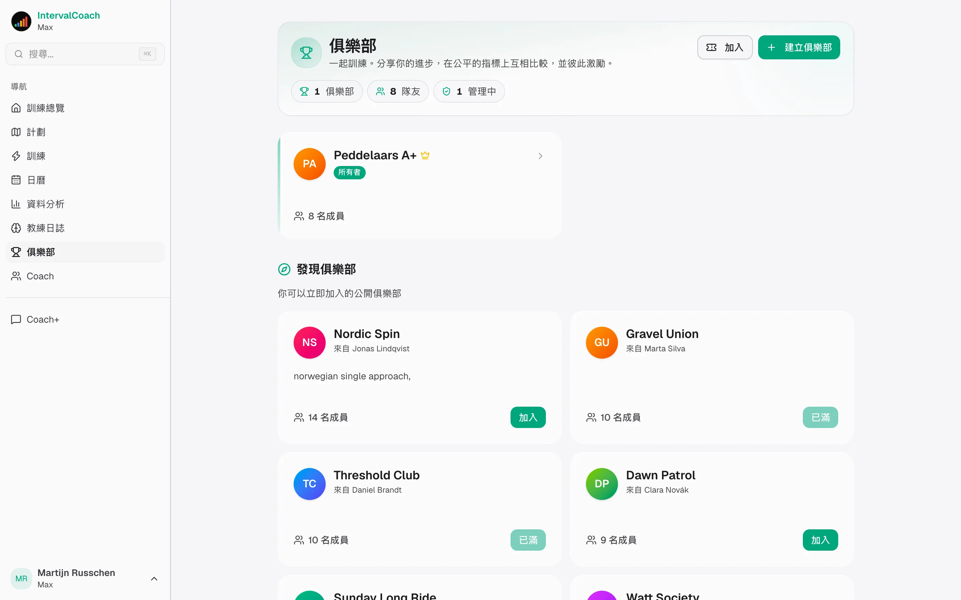Click the search magnifier icon
961x600 pixels.
click(19, 54)
